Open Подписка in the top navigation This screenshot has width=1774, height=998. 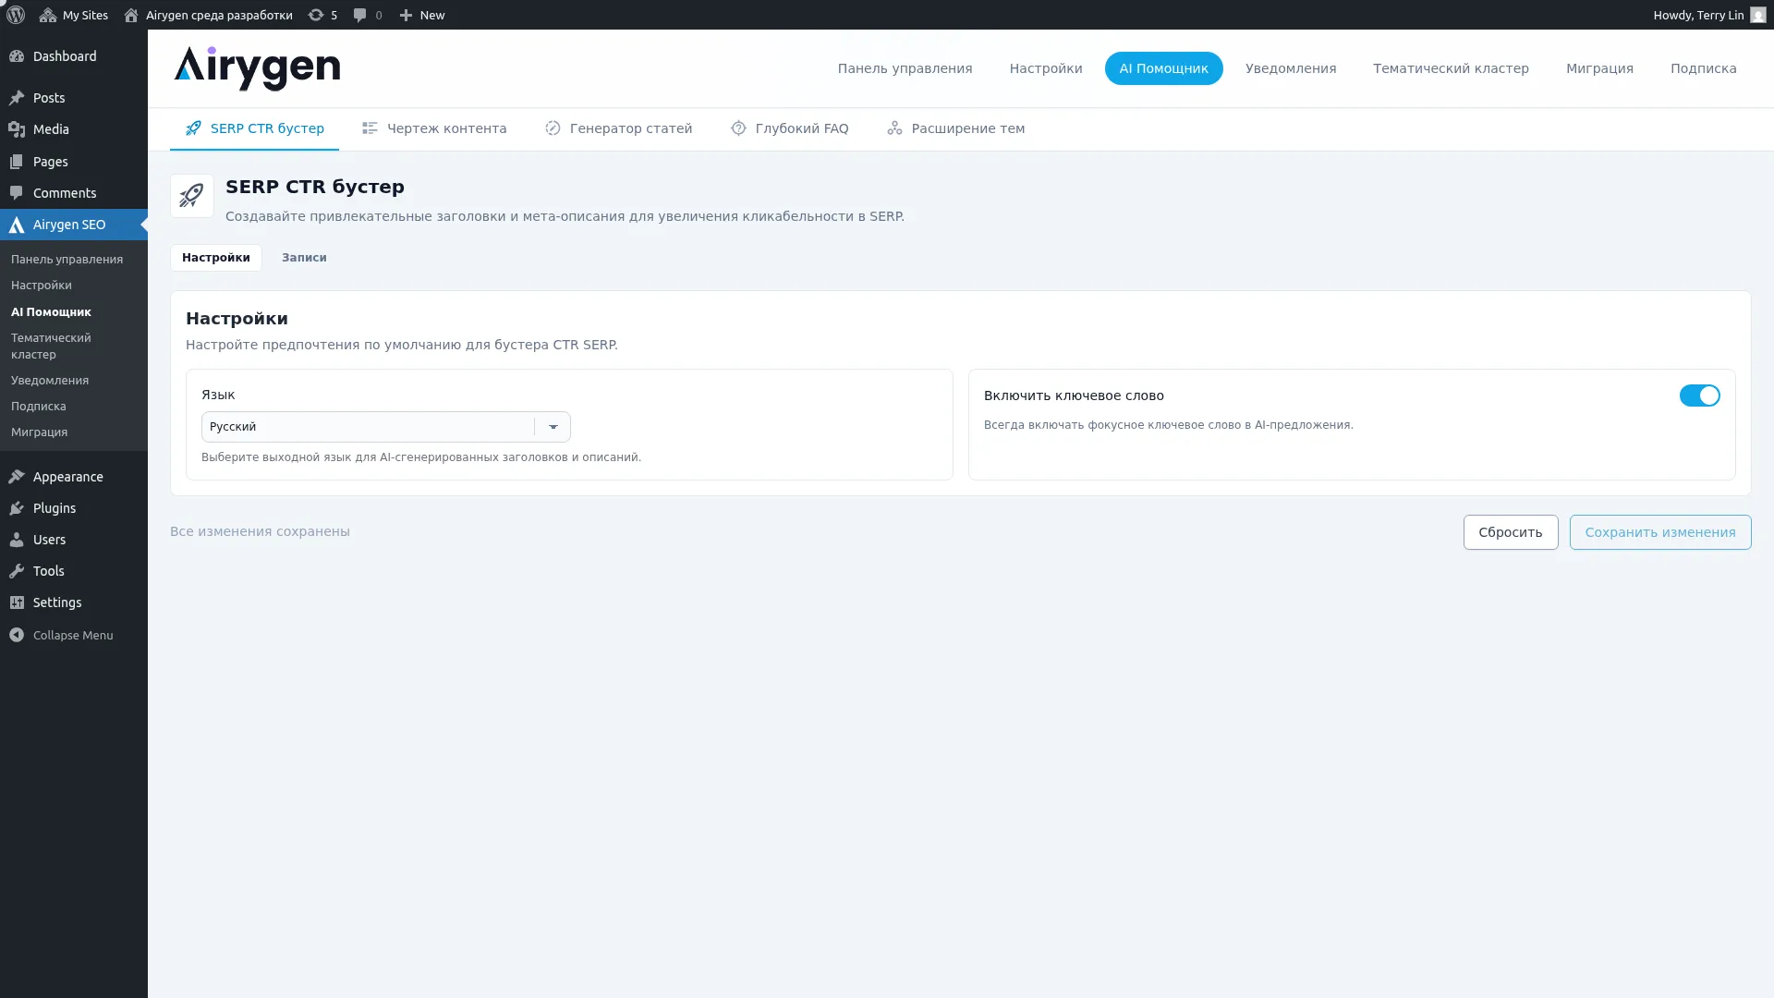(1703, 68)
